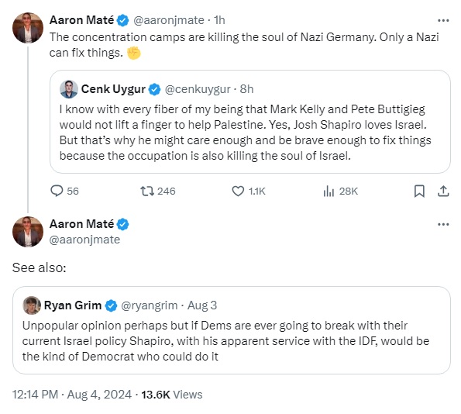Like the tweet with 1.1K likes

pos(238,191)
